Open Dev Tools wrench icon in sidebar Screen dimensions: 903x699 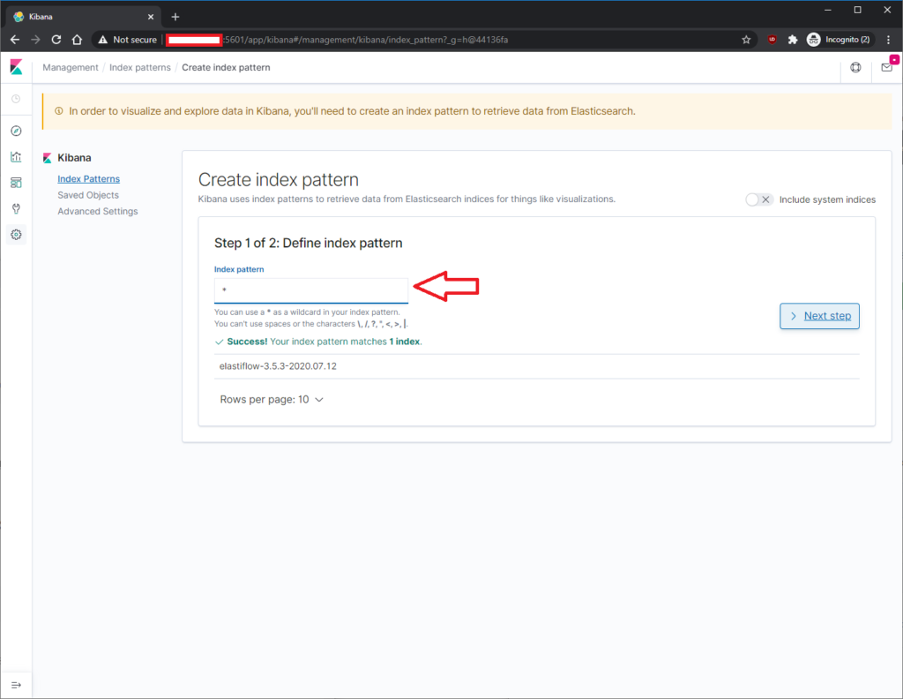[16, 208]
